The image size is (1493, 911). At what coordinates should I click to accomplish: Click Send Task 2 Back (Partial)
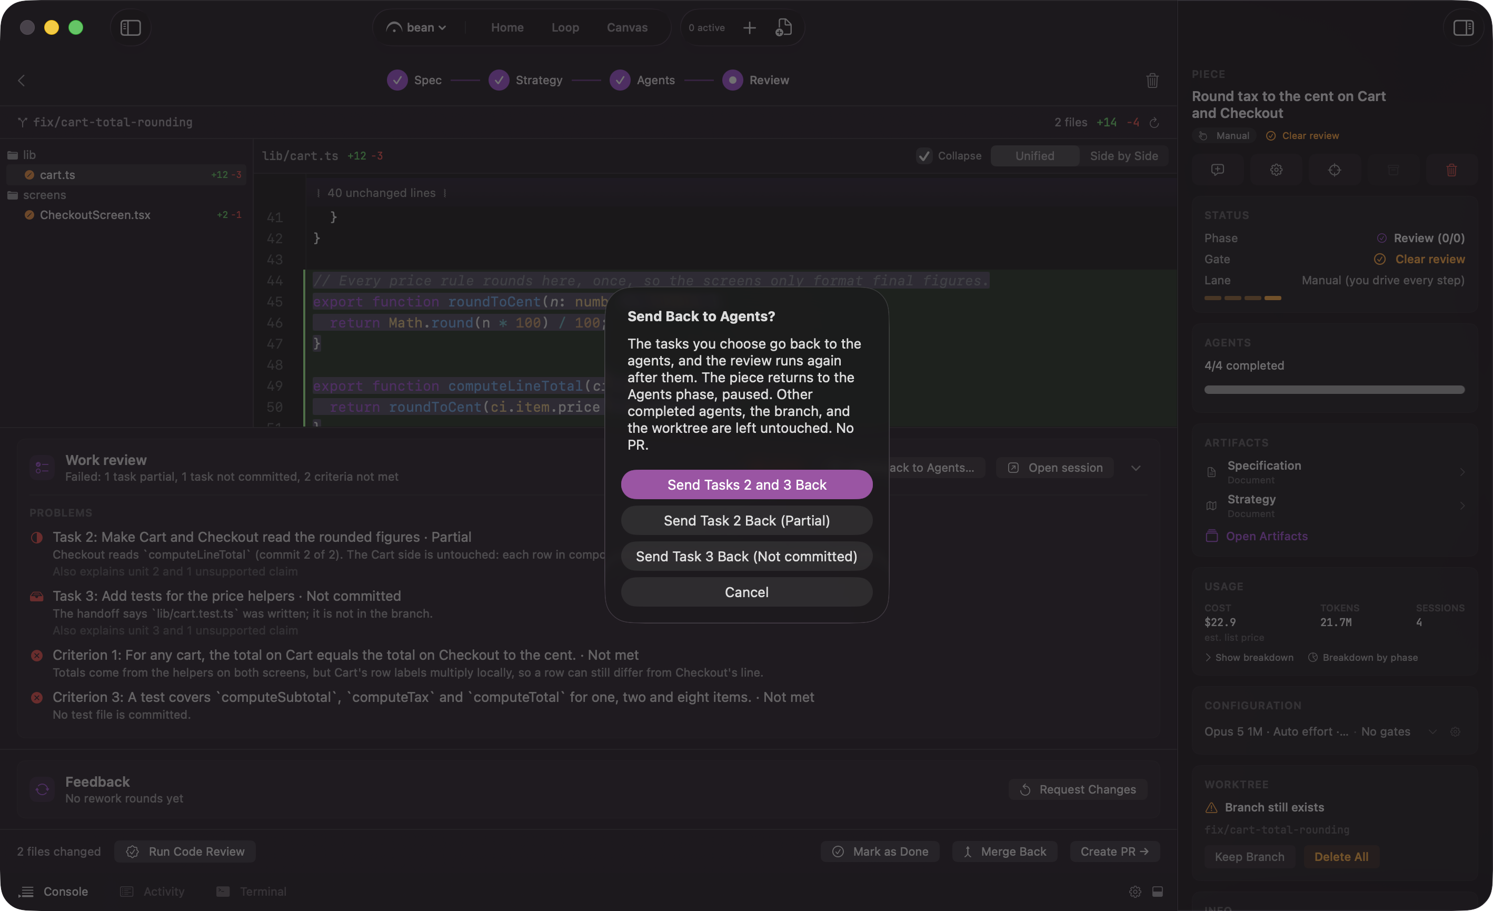coord(746,521)
